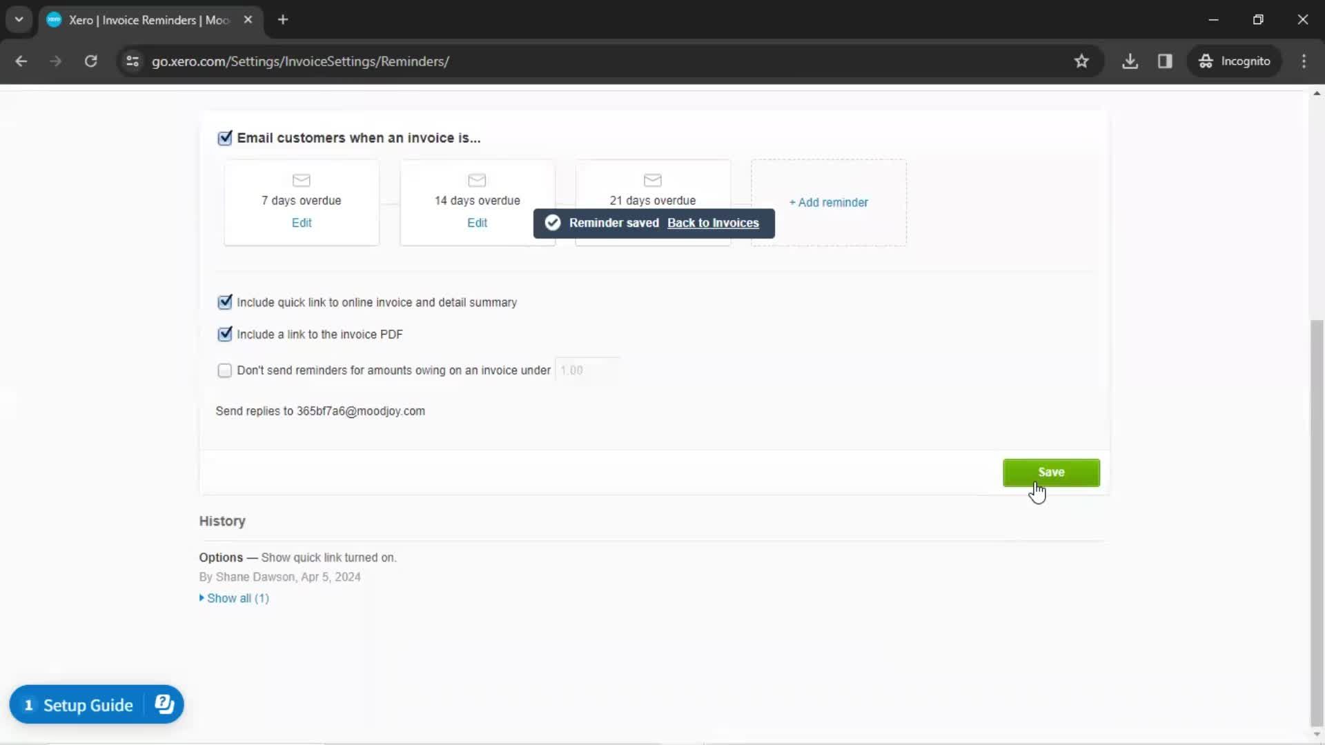This screenshot has height=745, width=1325.
Task: Click the reply email 365bf7a6@moodjoy.com text
Action: (x=361, y=411)
